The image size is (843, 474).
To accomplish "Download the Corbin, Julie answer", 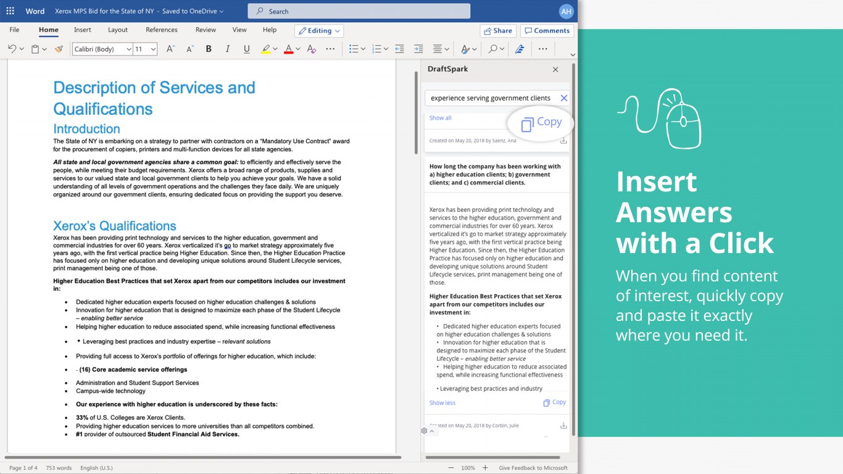I will 563,426.
